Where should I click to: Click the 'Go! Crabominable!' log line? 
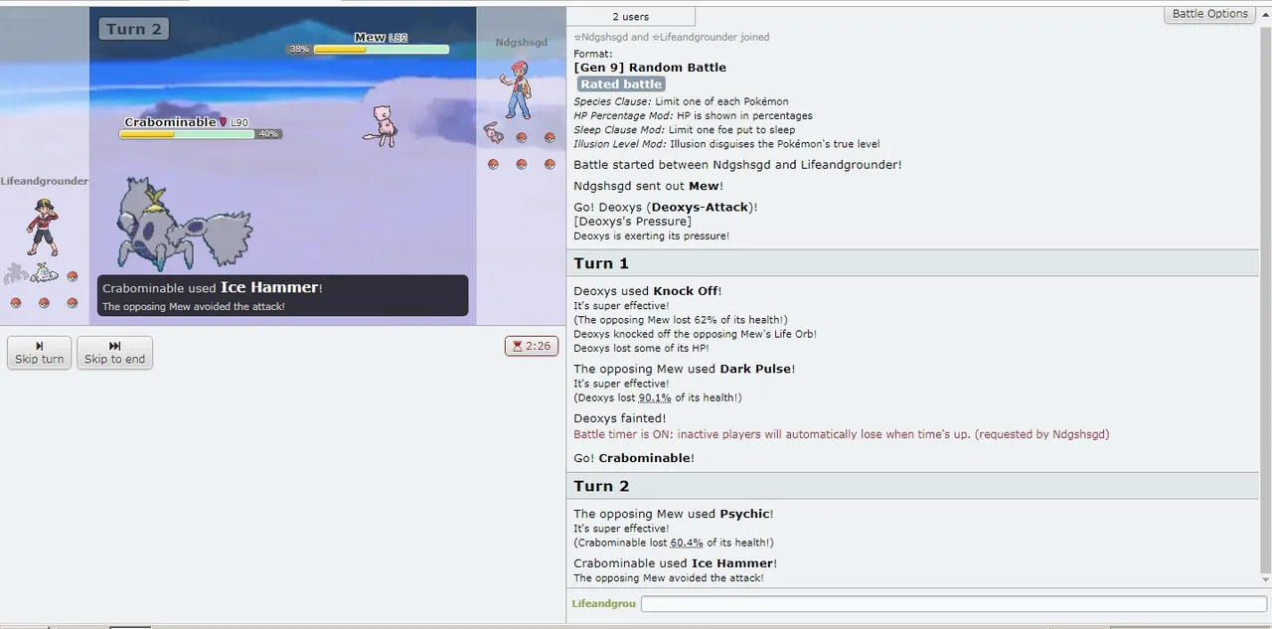pos(634,458)
